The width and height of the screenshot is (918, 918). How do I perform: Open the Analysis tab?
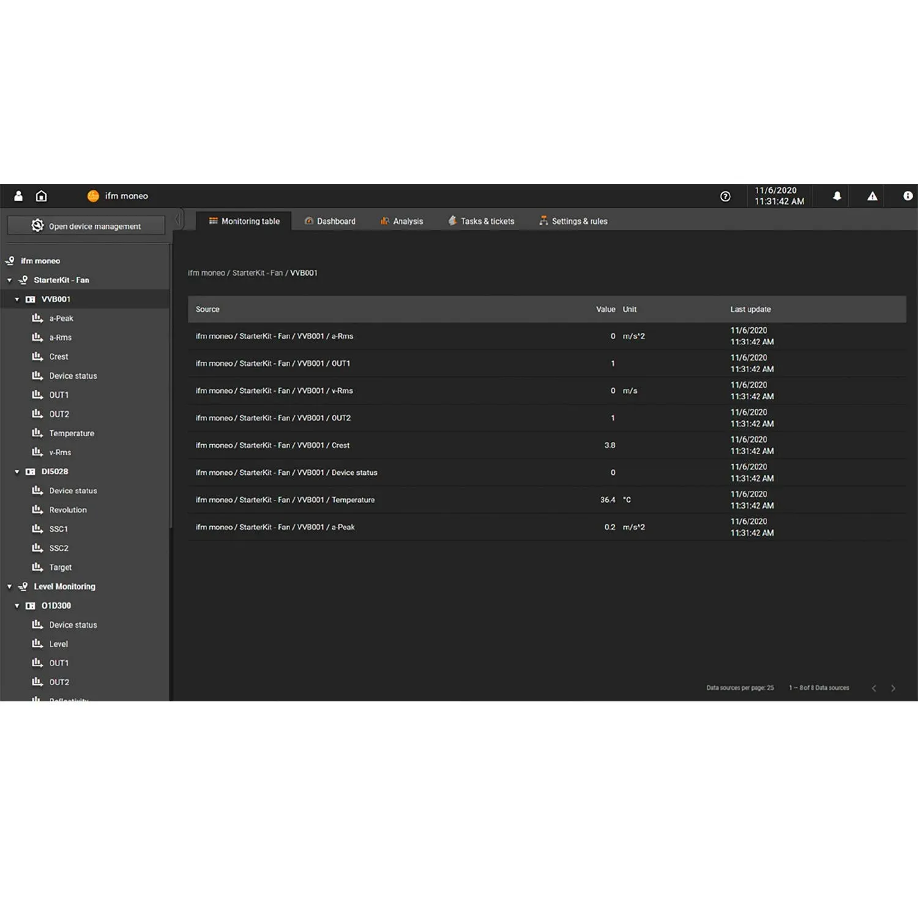401,222
